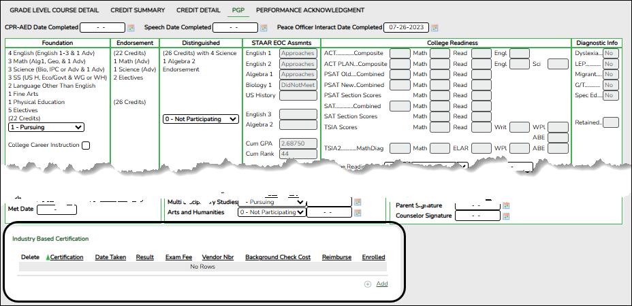This screenshot has width=632, height=306.
Task: Open calendar icon next to Counselor Signature
Action: click(x=506, y=216)
